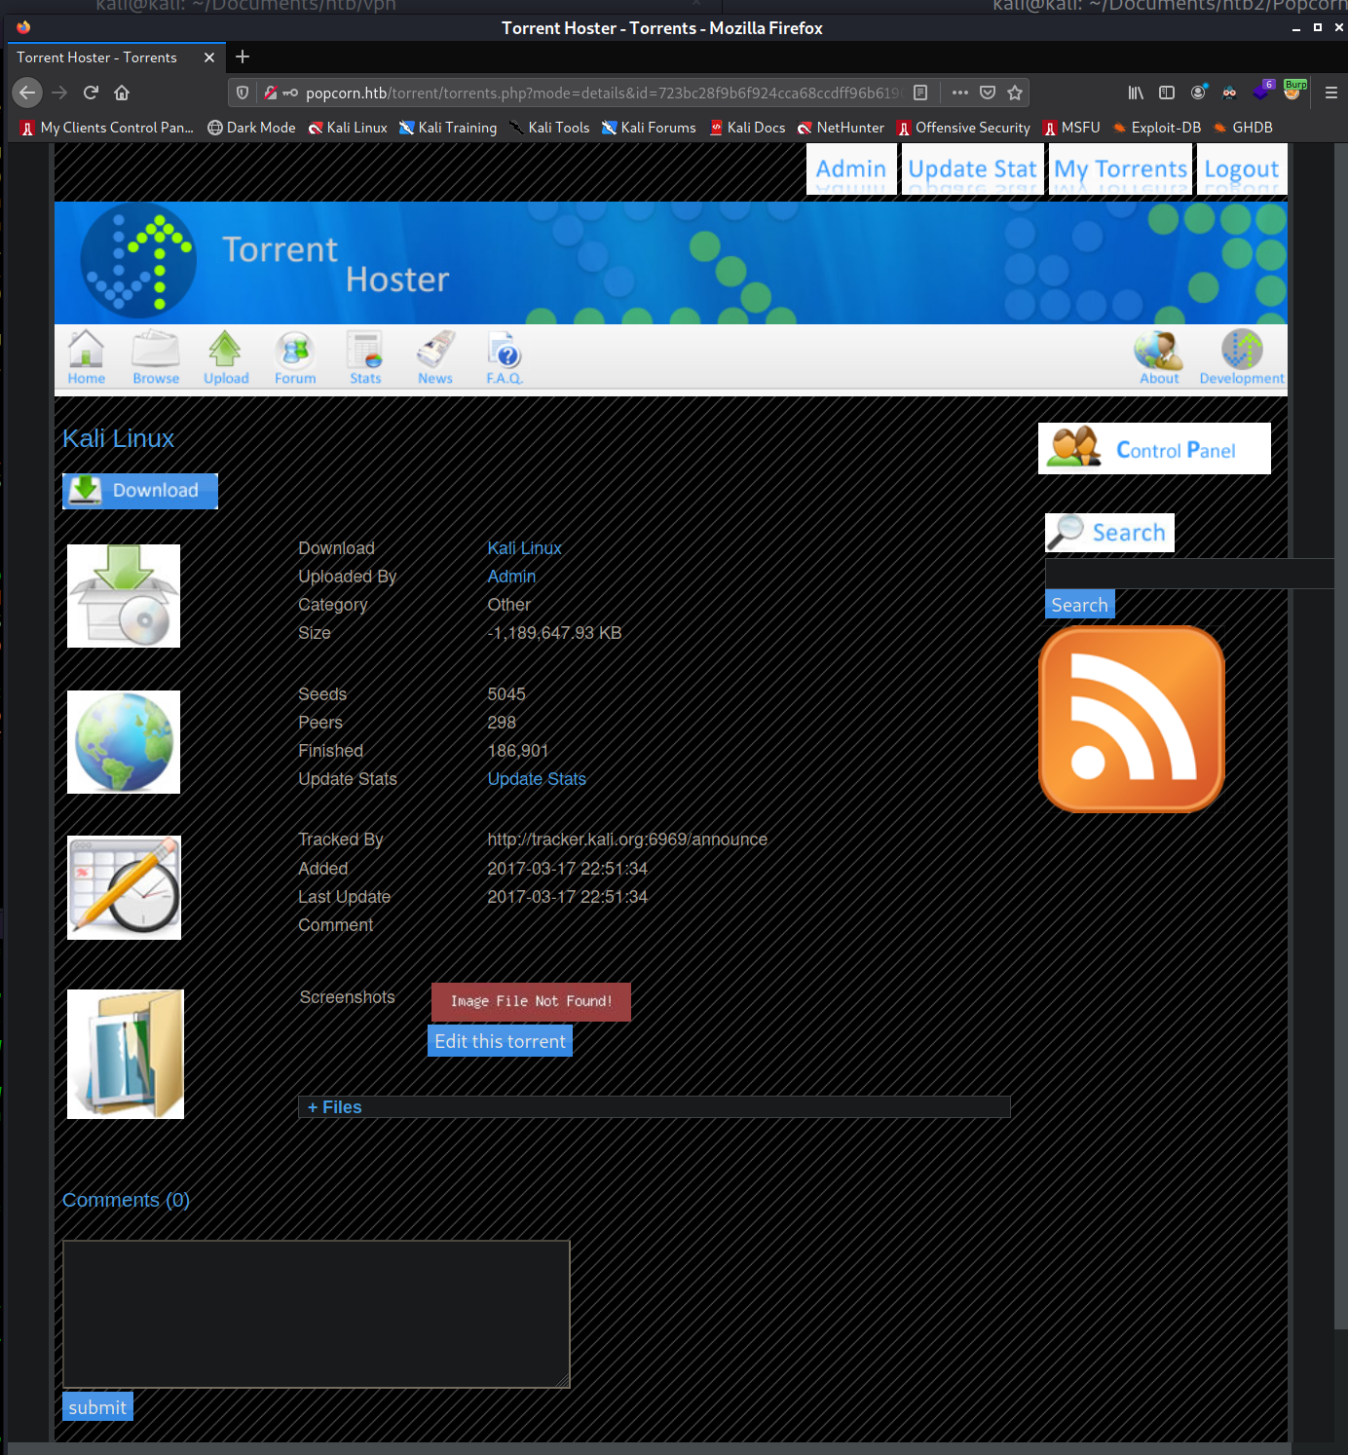The height and width of the screenshot is (1455, 1348).
Task: Open the Kali Linux torrent title
Action: 118,438
